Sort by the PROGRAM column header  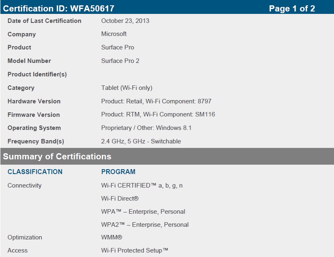click(118, 172)
